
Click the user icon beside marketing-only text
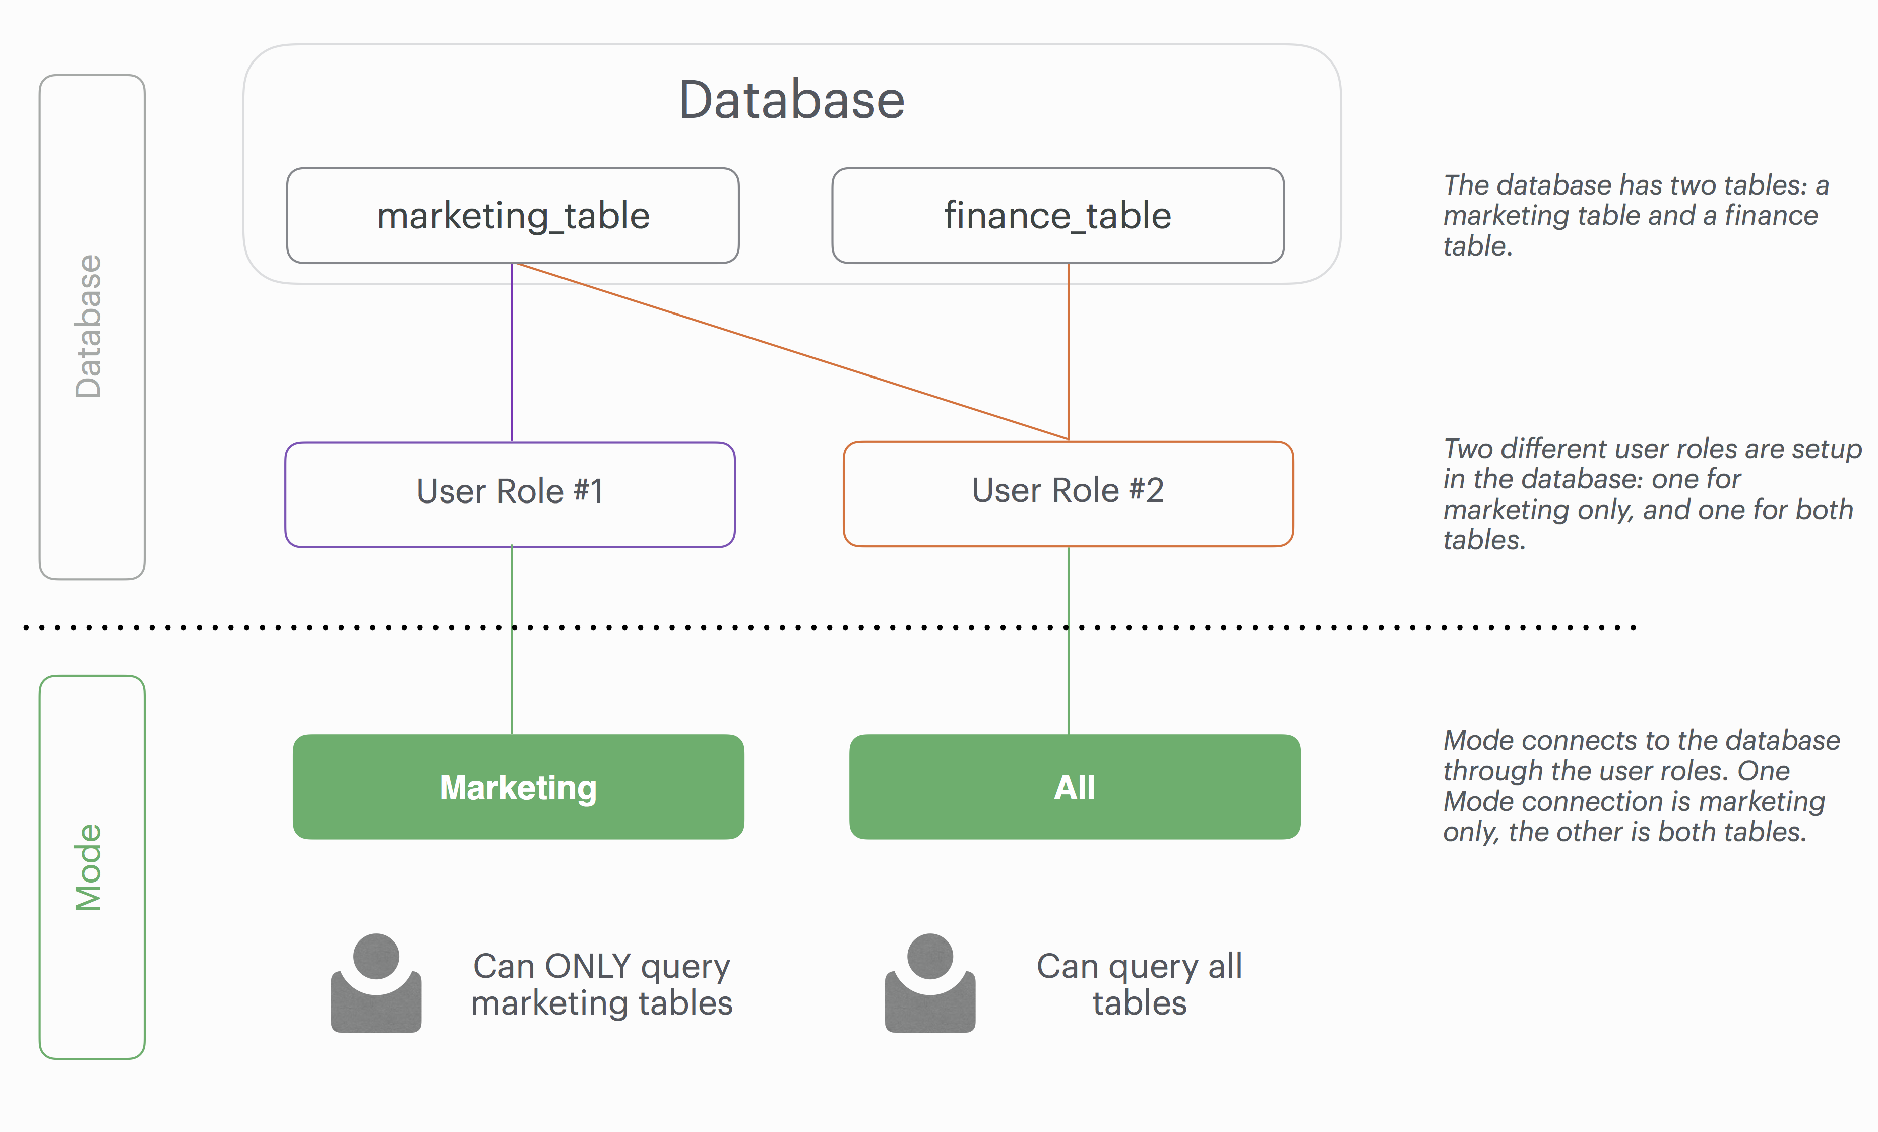376,983
